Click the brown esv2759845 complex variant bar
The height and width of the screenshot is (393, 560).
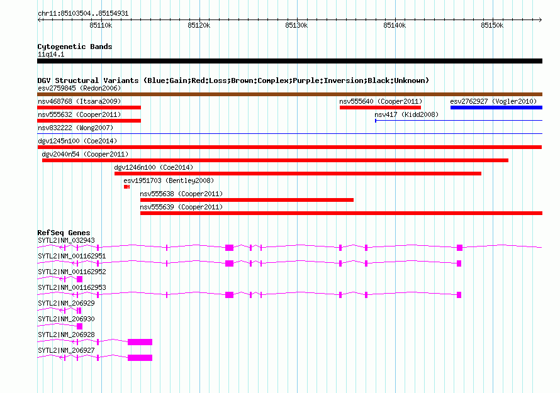point(289,94)
